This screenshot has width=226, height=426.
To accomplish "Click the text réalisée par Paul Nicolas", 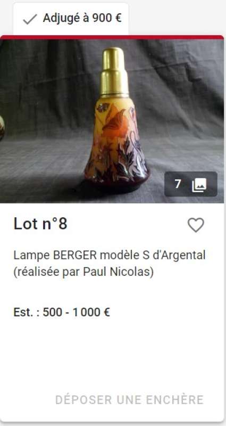I will coord(83,272).
